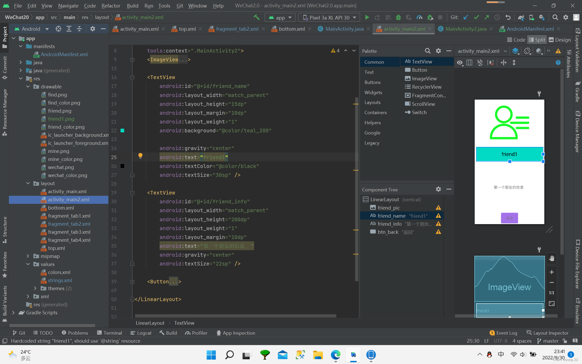The height and width of the screenshot is (364, 582).
Task: Collapse the drawable folder
Action: [28, 87]
